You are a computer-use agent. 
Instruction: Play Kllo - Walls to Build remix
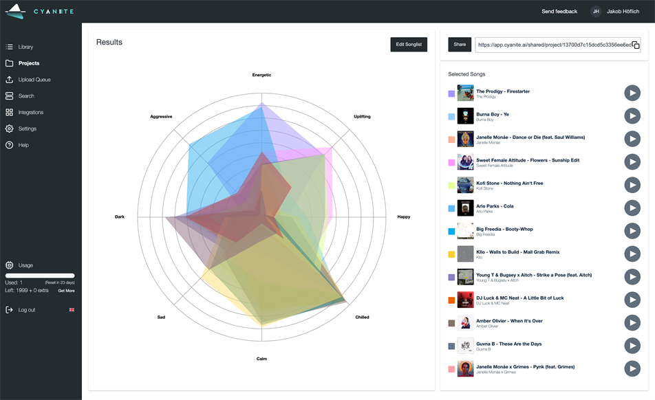tap(632, 254)
